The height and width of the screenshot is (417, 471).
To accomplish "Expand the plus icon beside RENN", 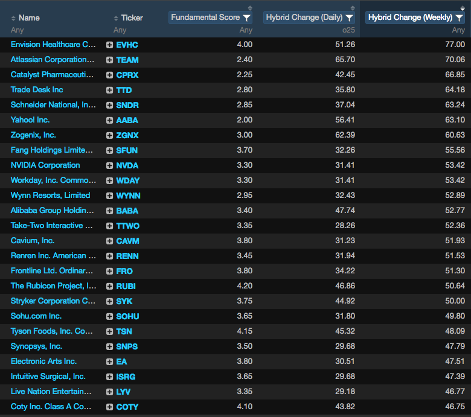I will (x=110, y=256).
